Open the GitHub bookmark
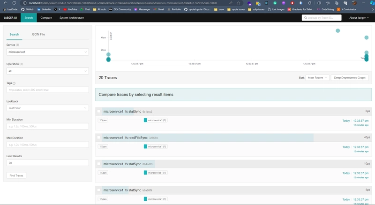 click(x=27, y=9)
